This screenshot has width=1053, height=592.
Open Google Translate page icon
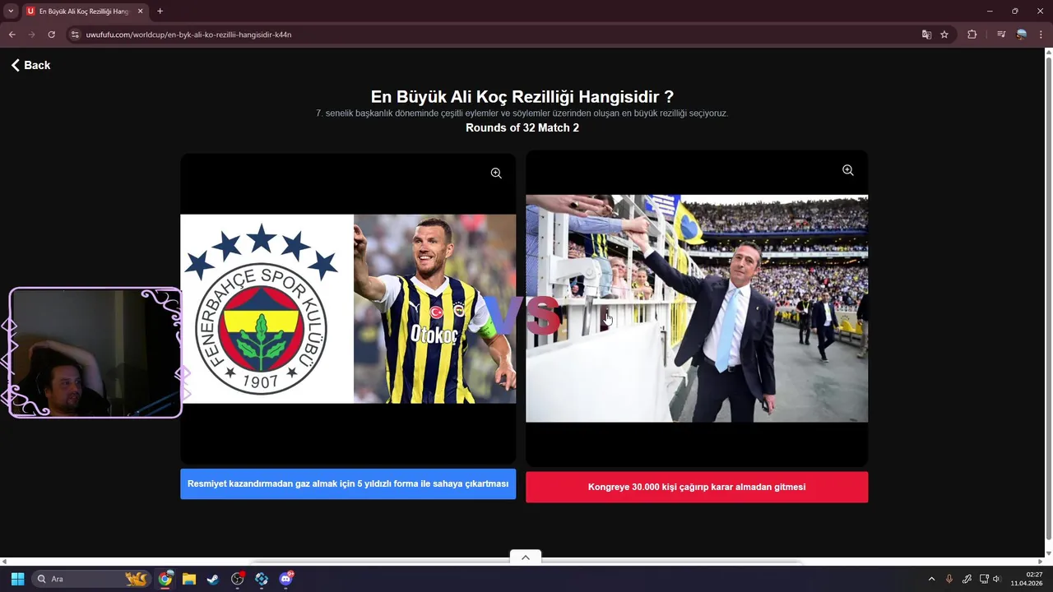tap(926, 35)
